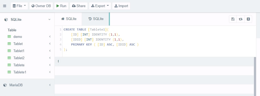Collapse the SQLite database section

pyautogui.click(x=49, y=19)
